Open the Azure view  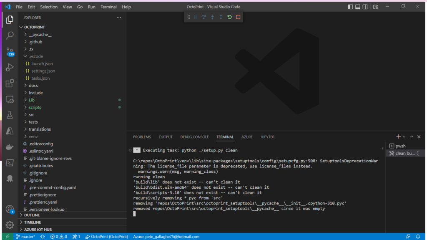(10, 131)
